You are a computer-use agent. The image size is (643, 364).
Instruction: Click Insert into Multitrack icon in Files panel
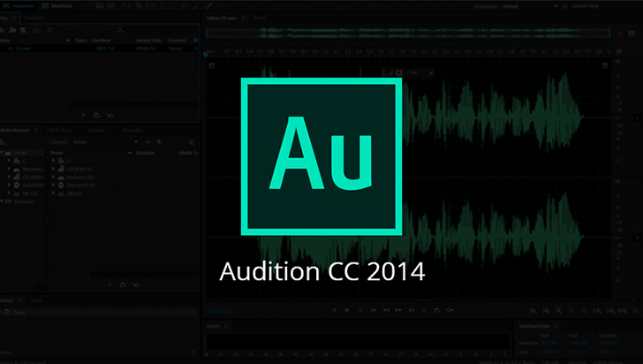pos(36,30)
